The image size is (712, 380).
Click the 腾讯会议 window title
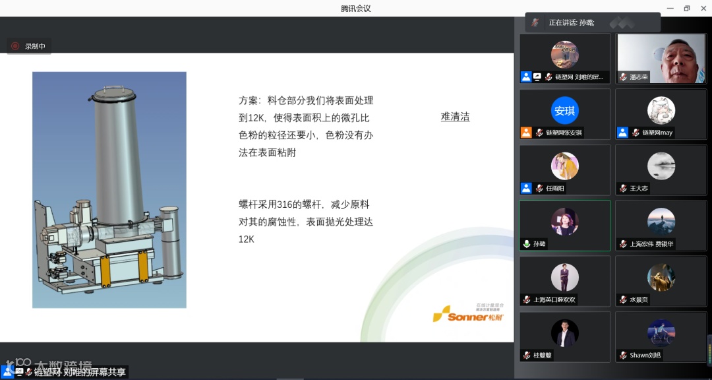(356, 8)
